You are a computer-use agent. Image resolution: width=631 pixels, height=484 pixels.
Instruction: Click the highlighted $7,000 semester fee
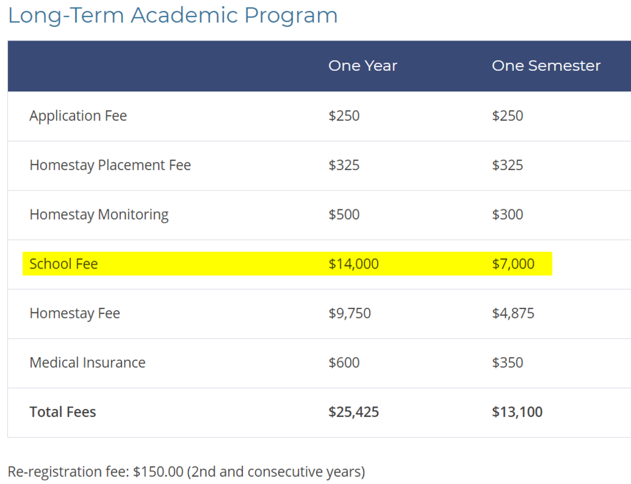tap(513, 264)
